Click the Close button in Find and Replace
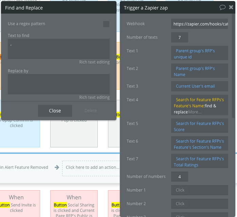Viewport: 237px width, 217px height. click(55, 111)
